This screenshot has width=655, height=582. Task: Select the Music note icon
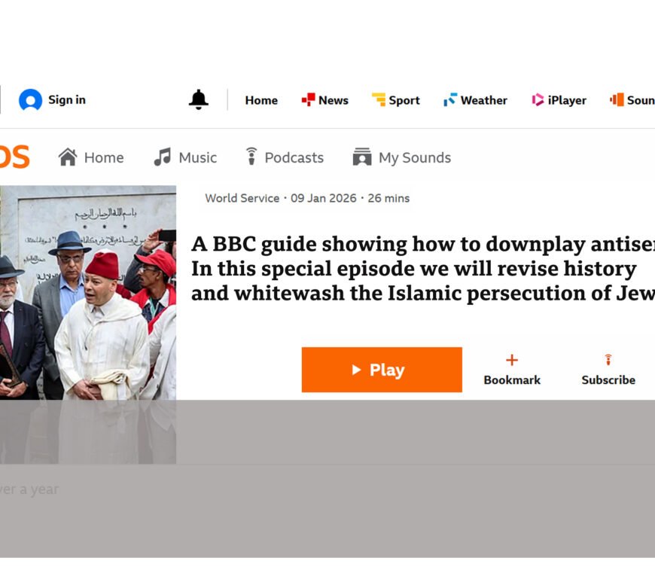pyautogui.click(x=160, y=157)
